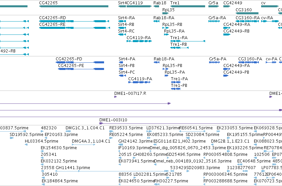Select BAC clone DME1-003I10

click(x=113, y=120)
